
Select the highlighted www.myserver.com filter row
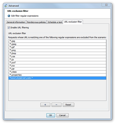tap(57, 78)
